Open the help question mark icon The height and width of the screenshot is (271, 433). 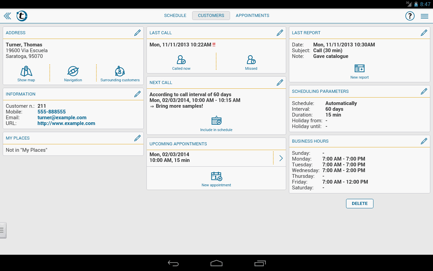410,16
